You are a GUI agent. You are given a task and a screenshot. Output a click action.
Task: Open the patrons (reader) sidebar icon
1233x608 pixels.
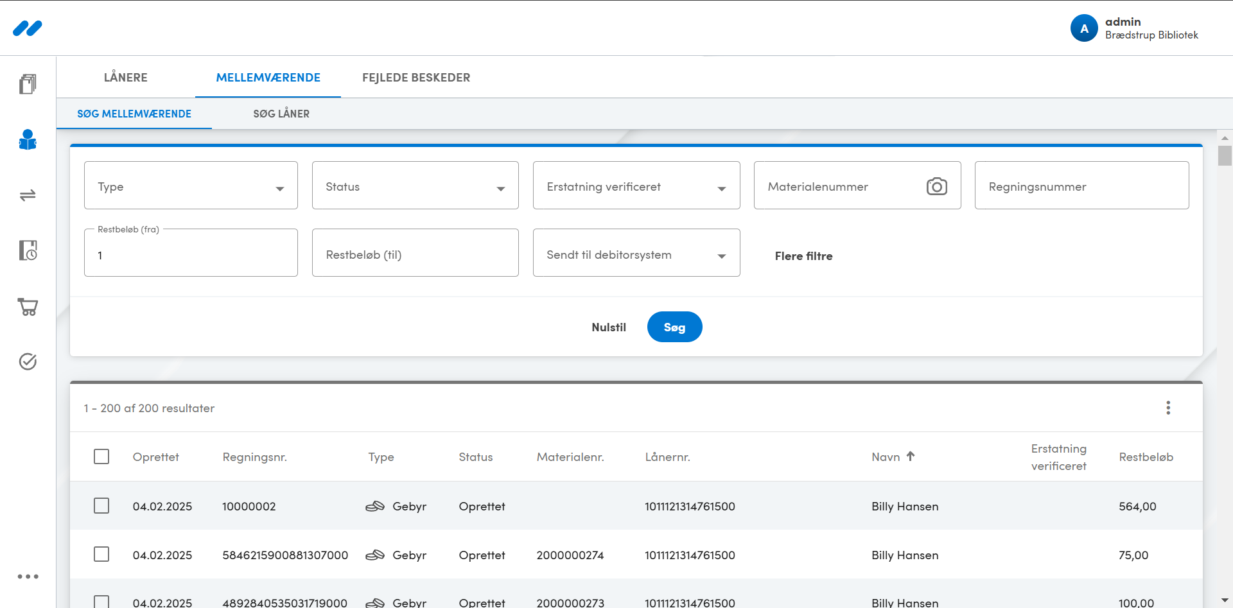[x=28, y=139]
